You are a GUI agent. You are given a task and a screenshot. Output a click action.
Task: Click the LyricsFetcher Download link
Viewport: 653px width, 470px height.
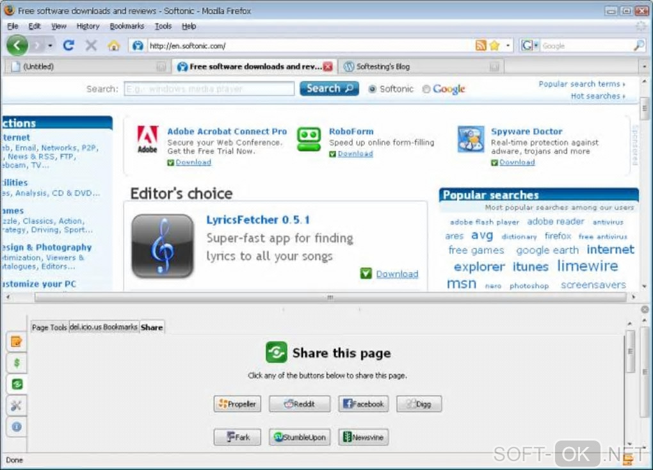pyautogui.click(x=397, y=274)
